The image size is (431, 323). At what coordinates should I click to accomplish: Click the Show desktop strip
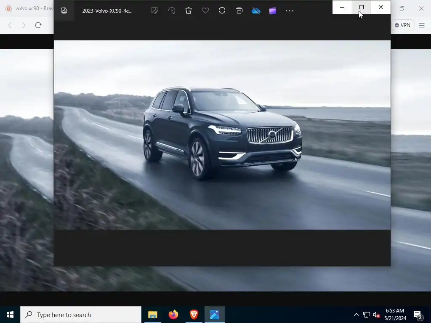coord(430,315)
